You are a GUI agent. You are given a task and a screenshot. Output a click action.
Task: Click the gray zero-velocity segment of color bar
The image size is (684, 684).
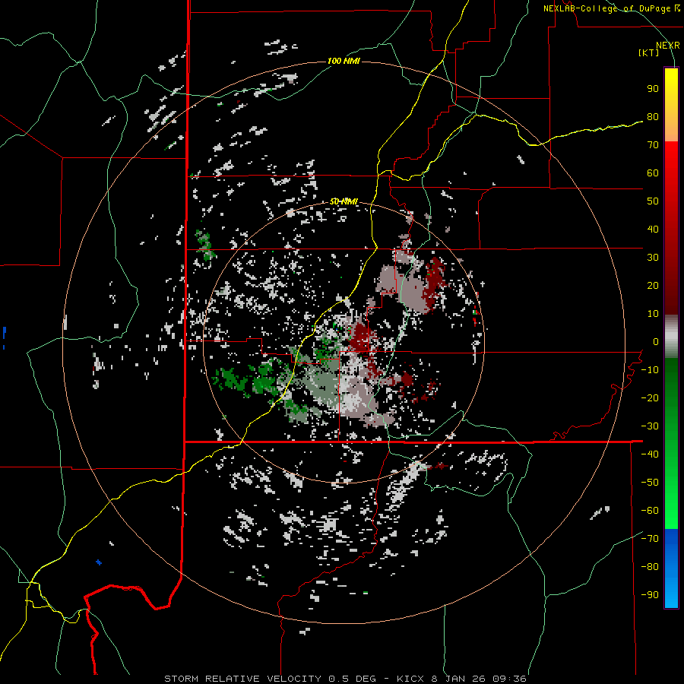point(671,337)
